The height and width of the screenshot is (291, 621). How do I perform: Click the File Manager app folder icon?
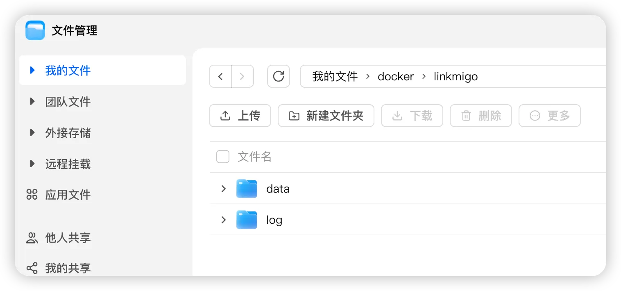click(35, 30)
